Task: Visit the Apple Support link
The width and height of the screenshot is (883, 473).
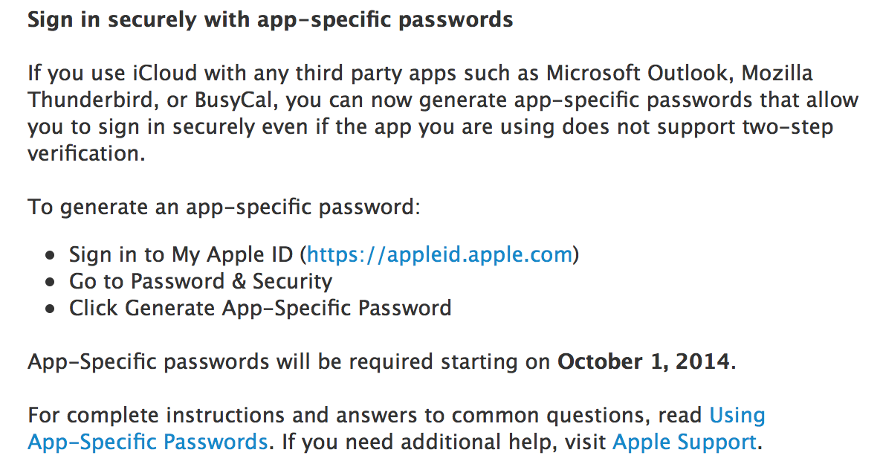Action: 684,442
